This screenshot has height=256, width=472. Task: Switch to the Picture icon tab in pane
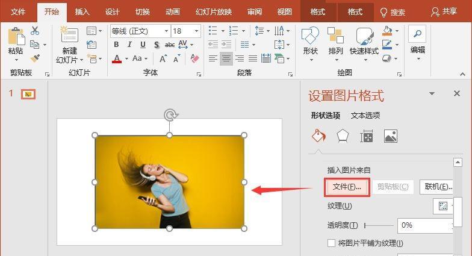coord(390,136)
